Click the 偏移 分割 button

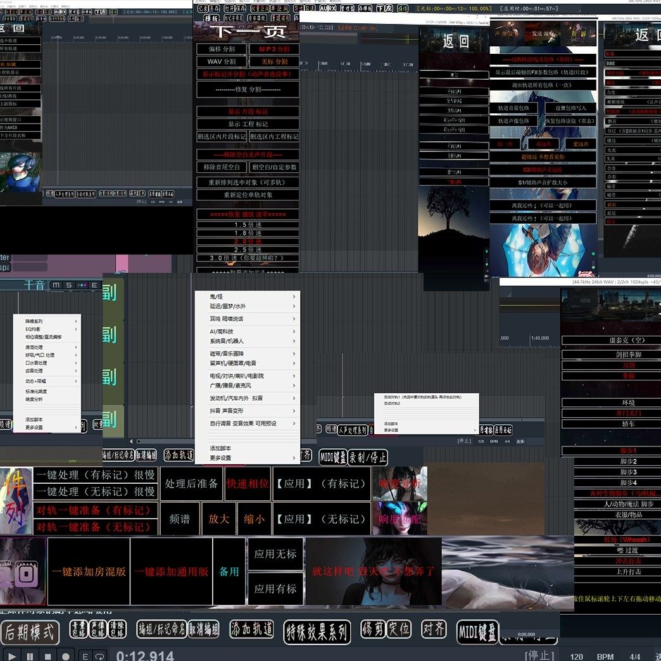click(222, 49)
